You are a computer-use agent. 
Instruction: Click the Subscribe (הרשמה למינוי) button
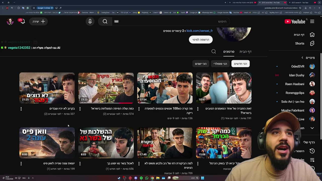[201, 39]
